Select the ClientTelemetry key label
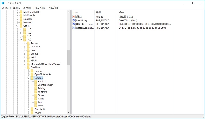205x119 pixels. coord(46,85)
